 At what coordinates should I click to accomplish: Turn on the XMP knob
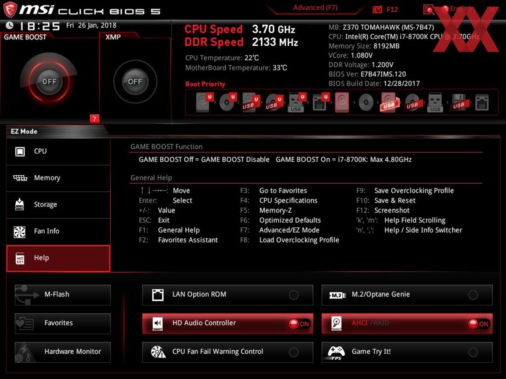click(x=135, y=81)
